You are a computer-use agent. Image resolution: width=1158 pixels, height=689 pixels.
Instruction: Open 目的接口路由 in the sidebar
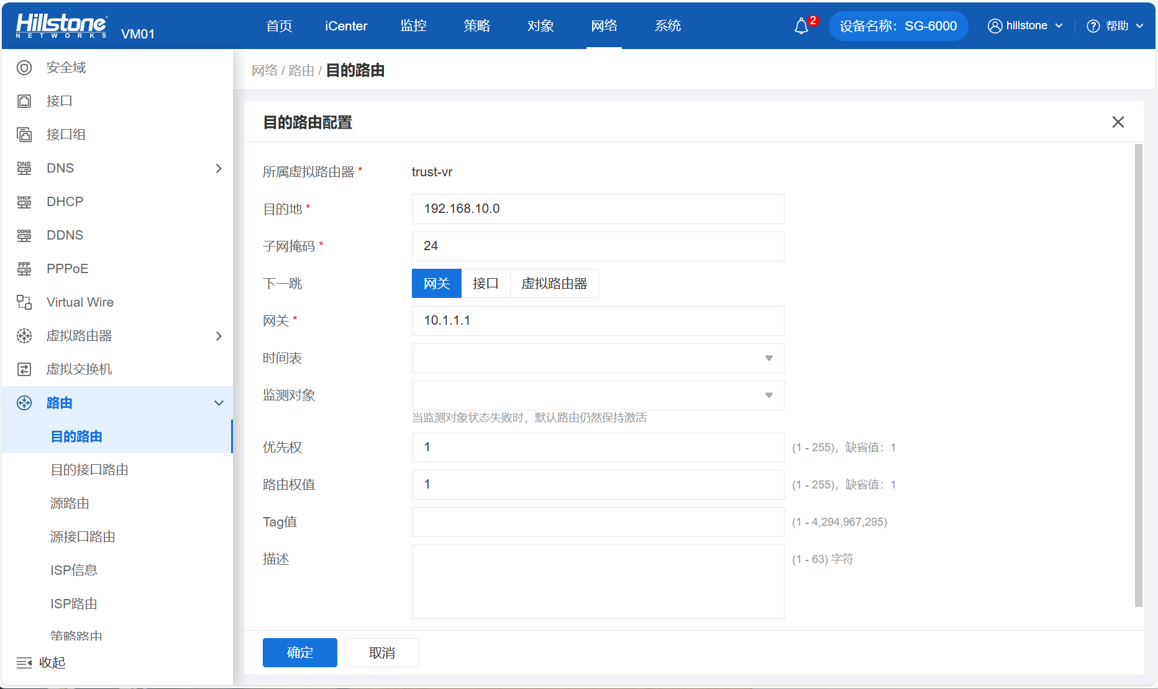[89, 470]
